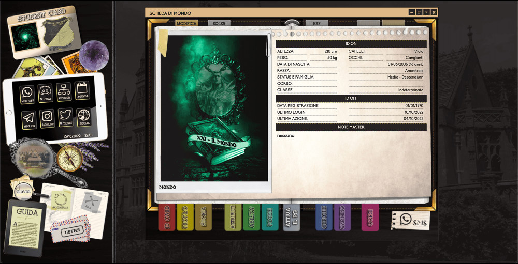Open the 0 Ticket Twitter icon
Screen dimensions: 518x264
[65, 118]
